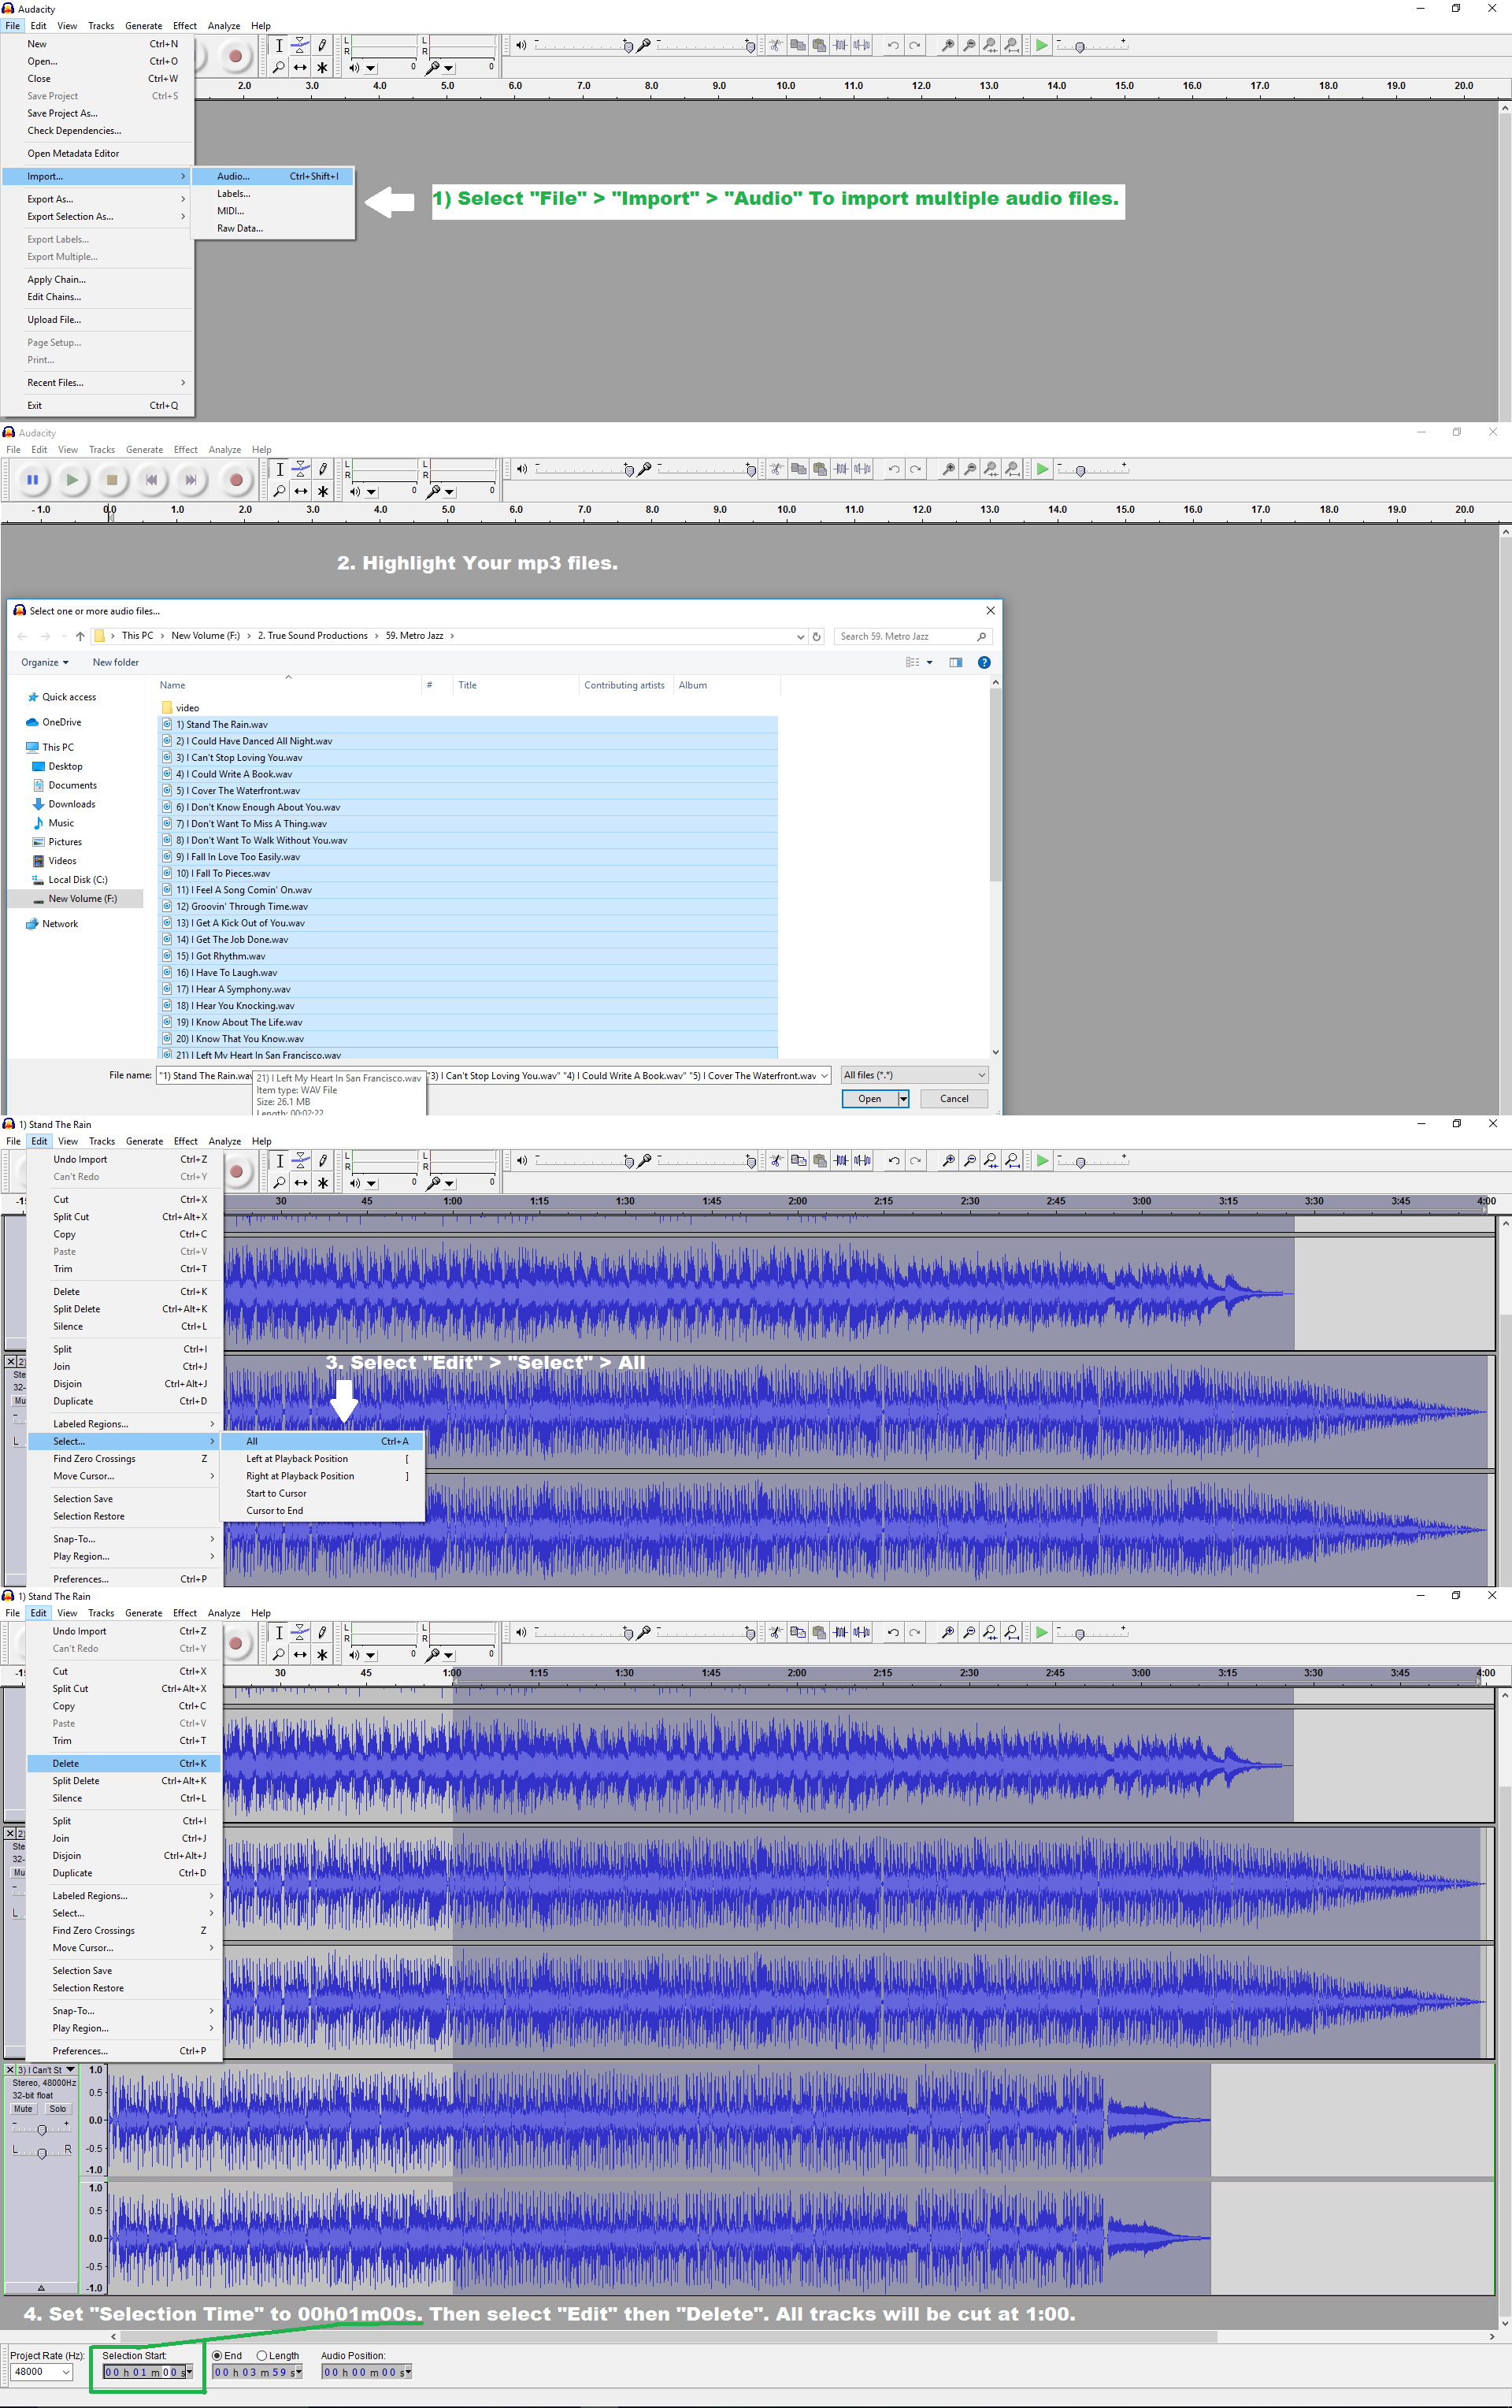The width and height of the screenshot is (1512, 2408).
Task: Adjust the track gain slider
Action: (x=41, y=2129)
